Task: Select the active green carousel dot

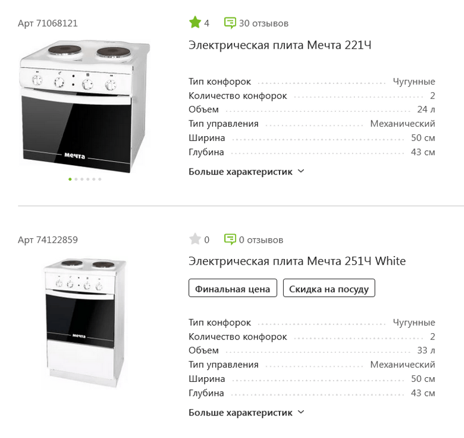Action: click(x=70, y=179)
